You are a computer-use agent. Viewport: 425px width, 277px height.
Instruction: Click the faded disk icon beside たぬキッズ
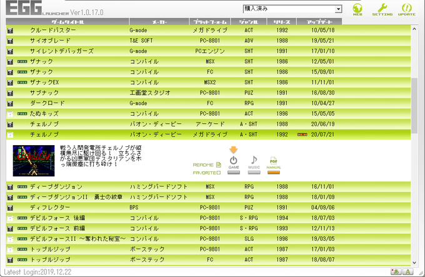coord(10,114)
